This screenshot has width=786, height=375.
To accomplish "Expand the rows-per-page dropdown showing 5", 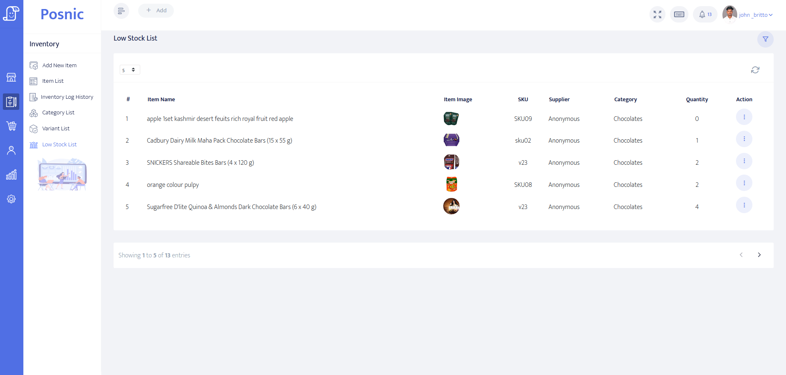I will coord(130,70).
